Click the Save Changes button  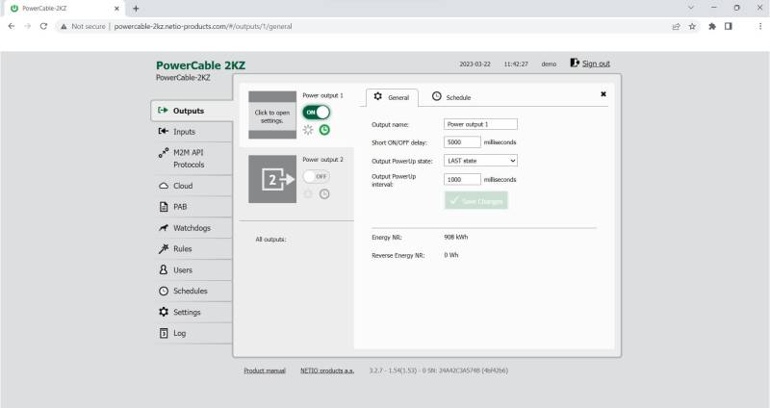[x=475, y=200]
